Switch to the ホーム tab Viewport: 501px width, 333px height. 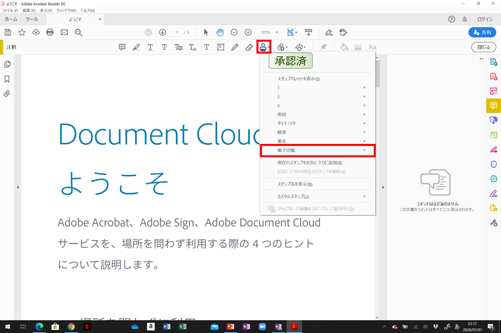click(x=11, y=19)
